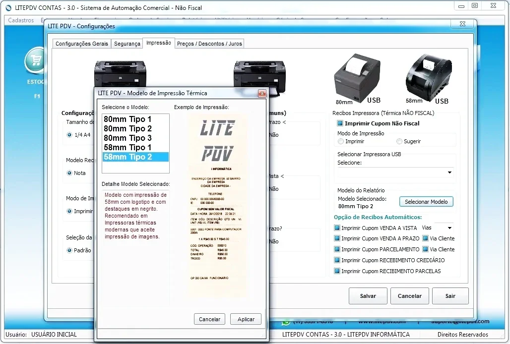Click the 58mm USB thermal printer image

(429, 75)
